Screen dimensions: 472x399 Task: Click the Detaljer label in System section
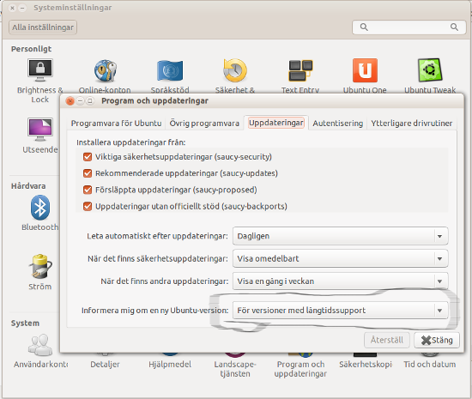[105, 365]
